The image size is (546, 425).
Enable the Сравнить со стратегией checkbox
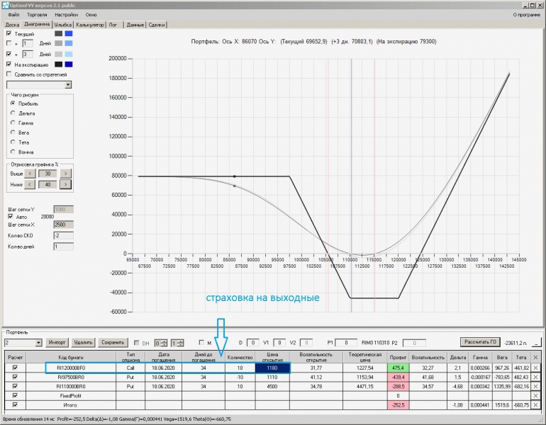pos(9,74)
